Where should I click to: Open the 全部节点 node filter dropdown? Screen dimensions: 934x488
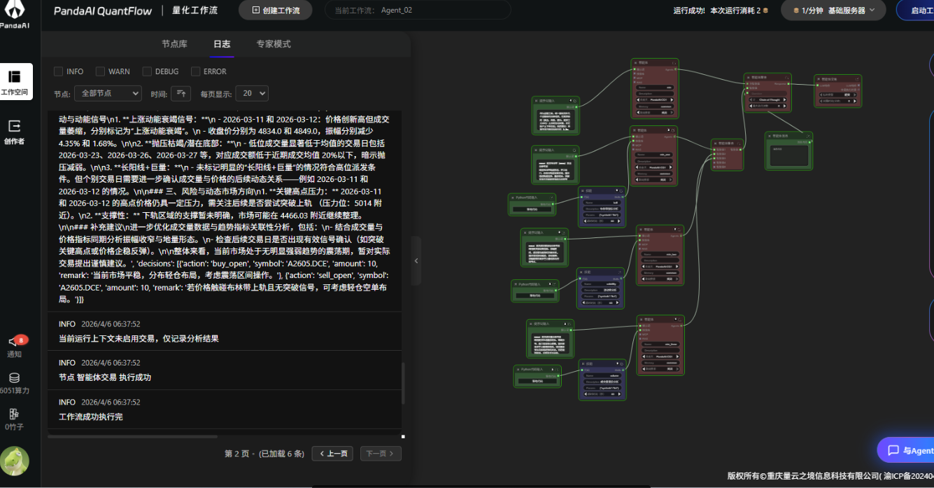(x=108, y=93)
